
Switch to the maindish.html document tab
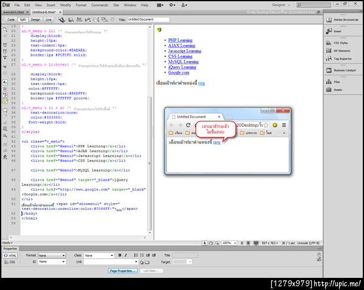(14, 12)
